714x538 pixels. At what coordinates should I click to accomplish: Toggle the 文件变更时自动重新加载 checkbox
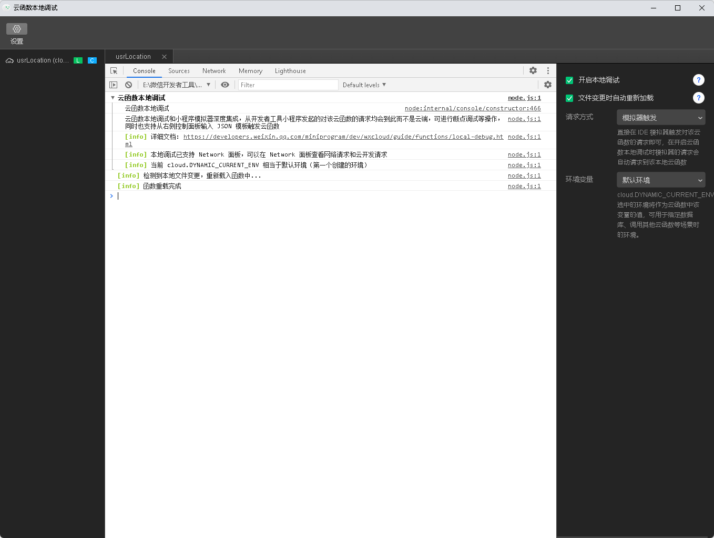569,98
